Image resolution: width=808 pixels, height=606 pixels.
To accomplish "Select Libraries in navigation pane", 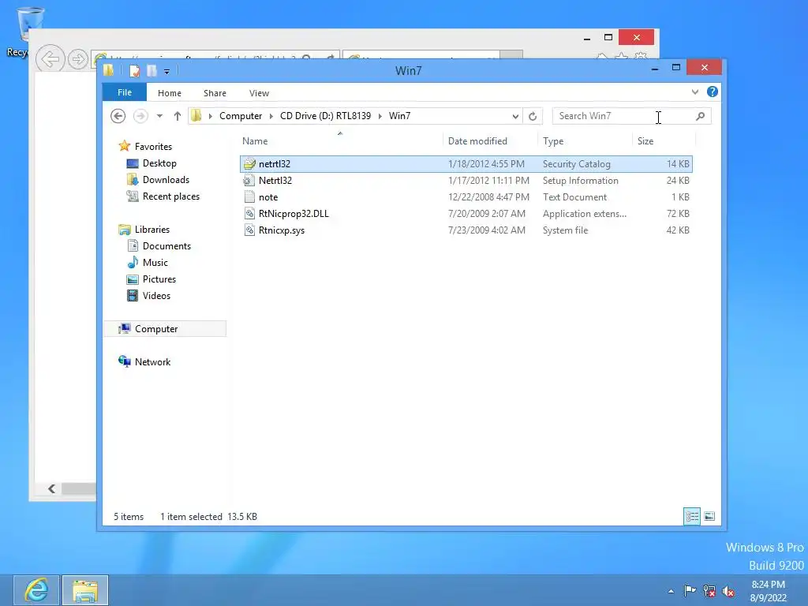I will point(144,230).
